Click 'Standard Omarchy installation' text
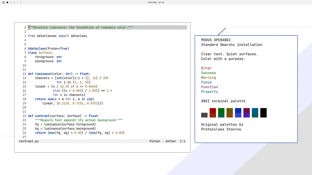The height and width of the screenshot is (175, 312). pyautogui.click(x=232, y=45)
